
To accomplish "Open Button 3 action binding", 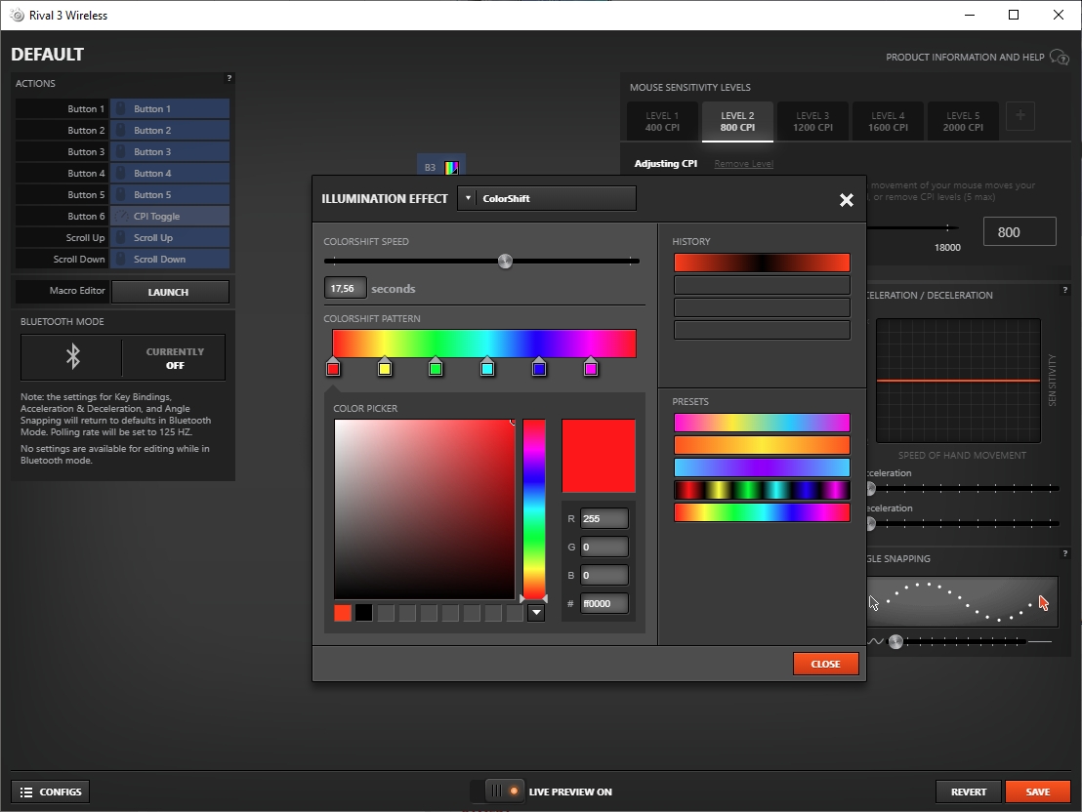I will point(170,151).
